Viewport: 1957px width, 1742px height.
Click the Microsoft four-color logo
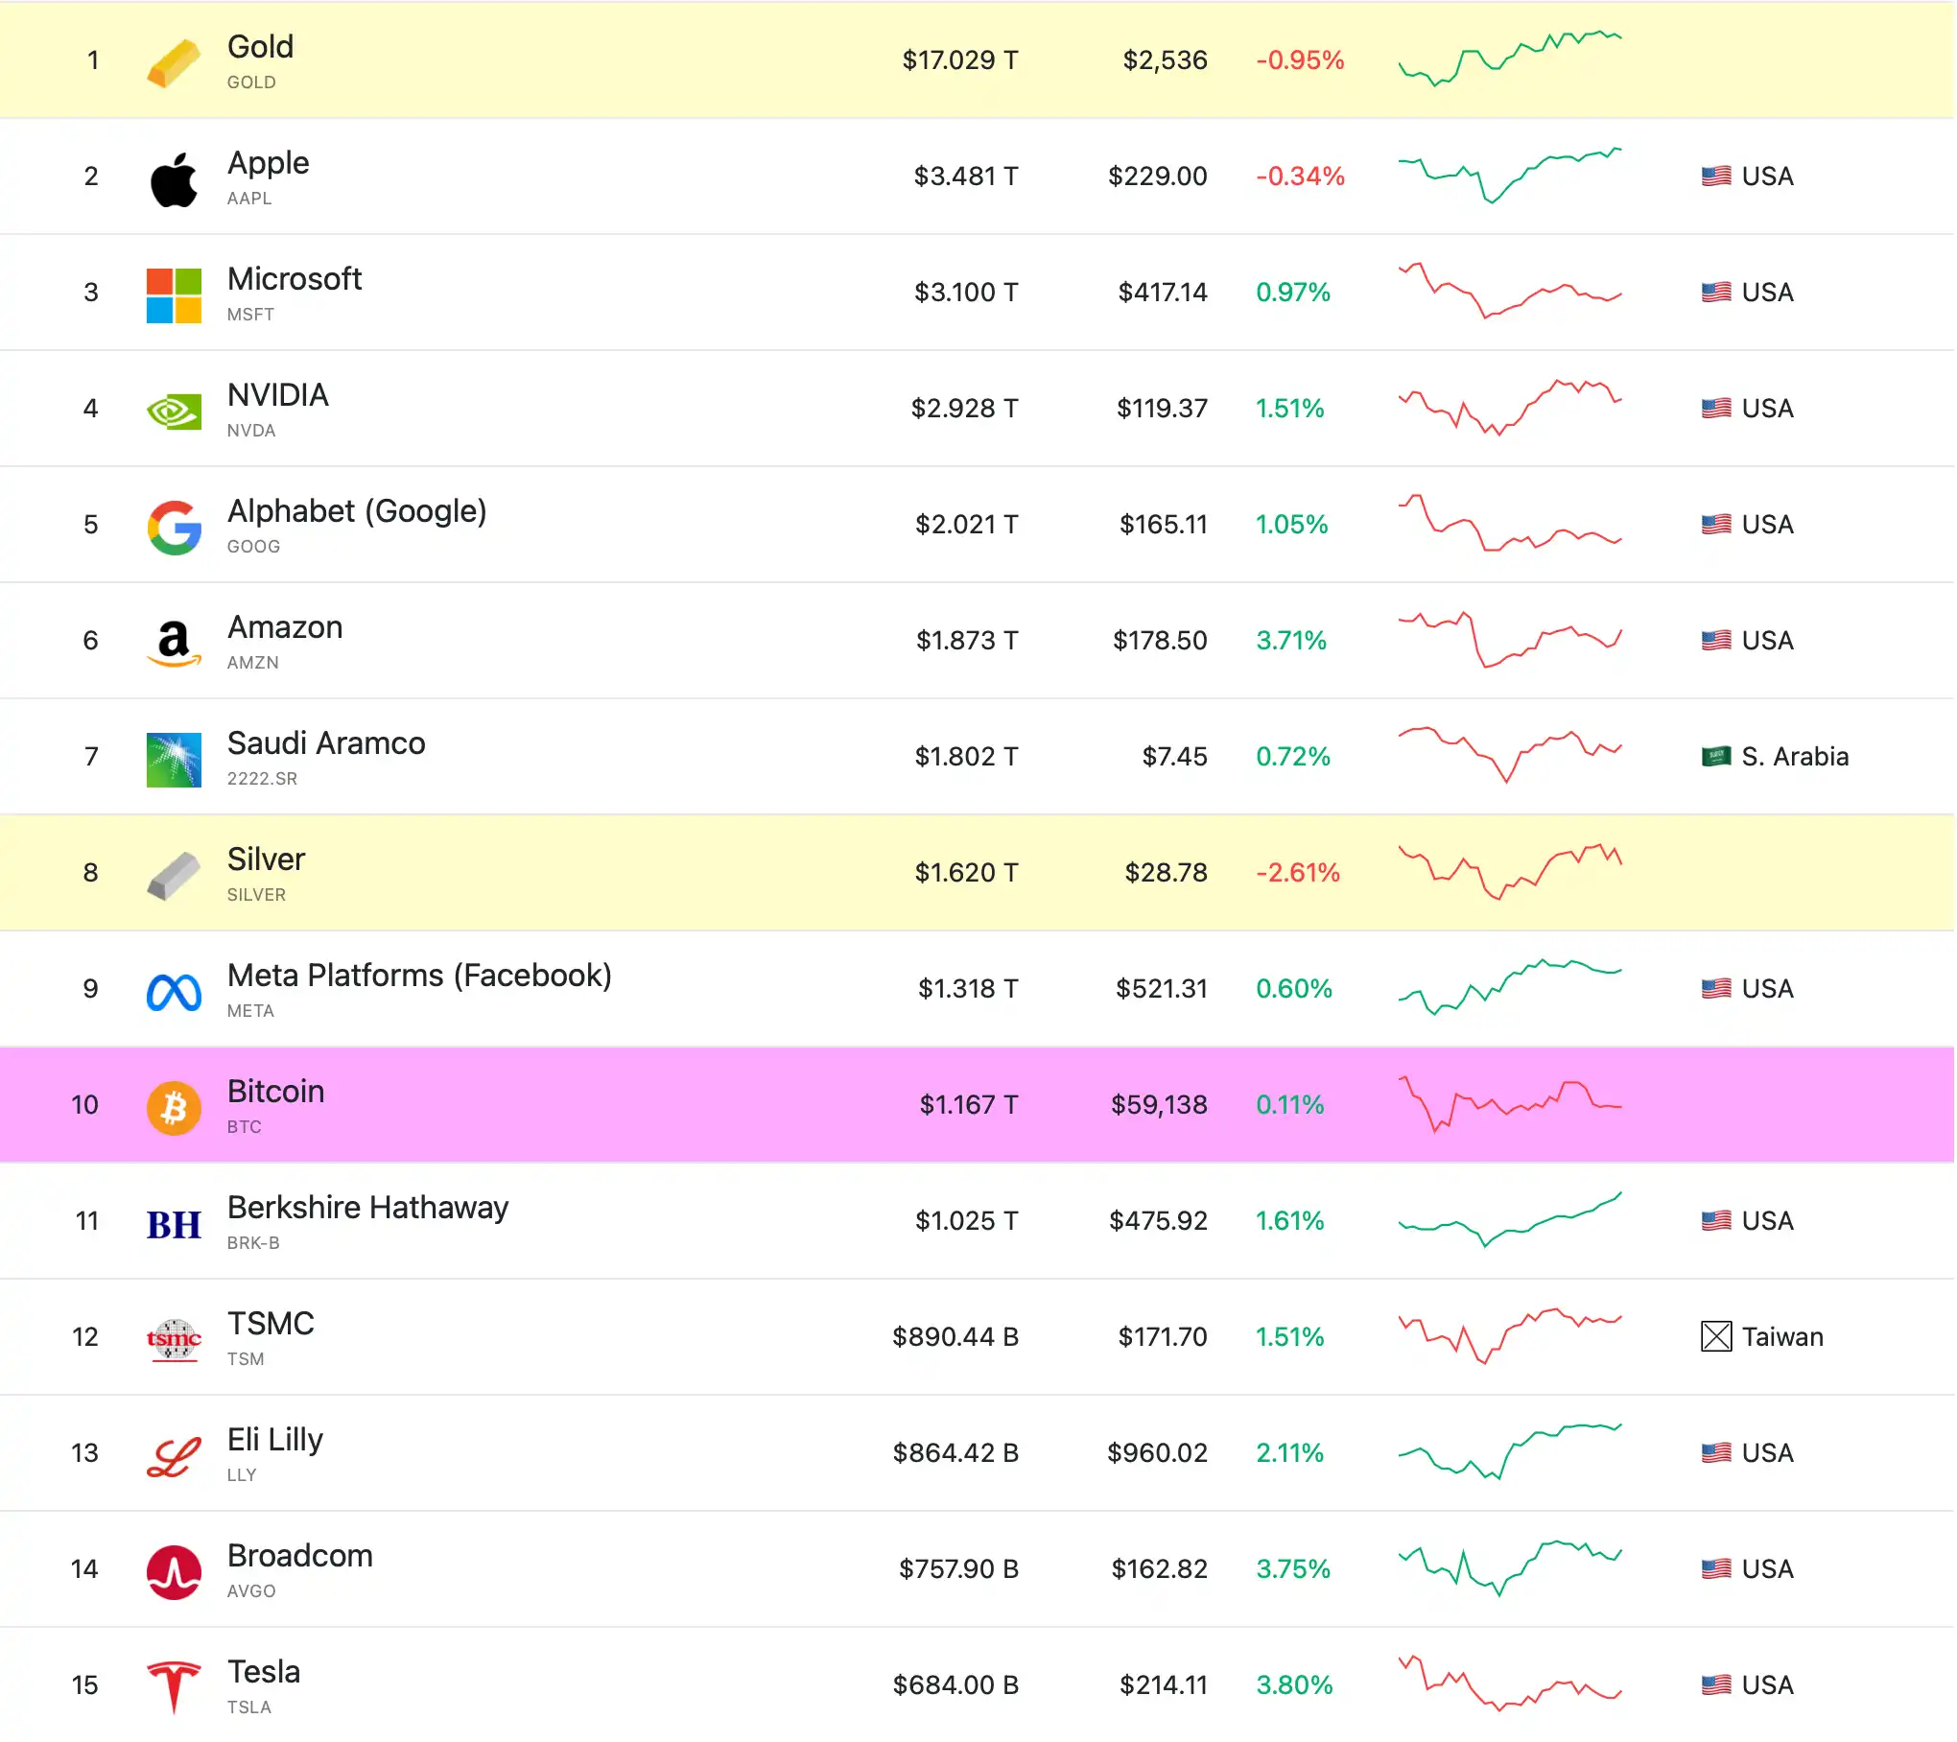coord(174,295)
